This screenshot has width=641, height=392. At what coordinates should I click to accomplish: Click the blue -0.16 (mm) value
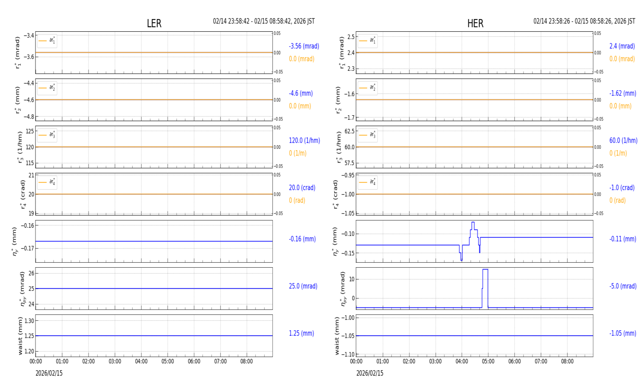(x=302, y=239)
